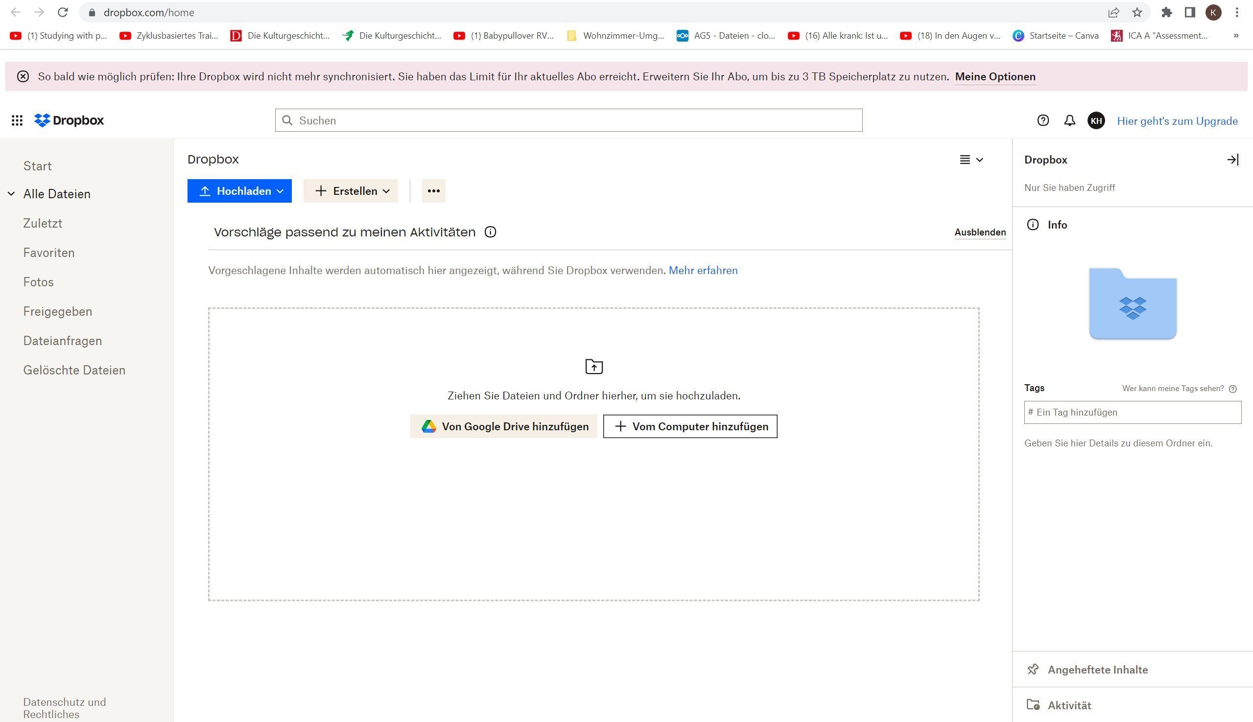
Task: Click the Dropbox logo
Action: [69, 120]
